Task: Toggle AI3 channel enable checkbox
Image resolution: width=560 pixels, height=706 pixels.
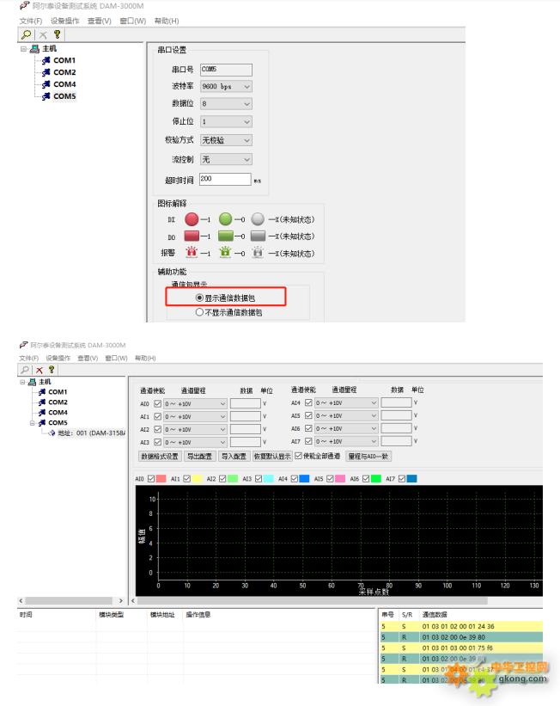Action: click(x=157, y=442)
